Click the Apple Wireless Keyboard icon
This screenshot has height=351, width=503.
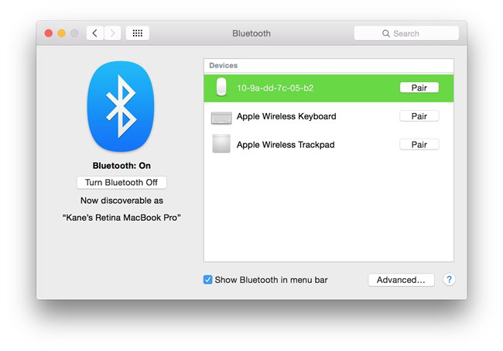tap(221, 118)
